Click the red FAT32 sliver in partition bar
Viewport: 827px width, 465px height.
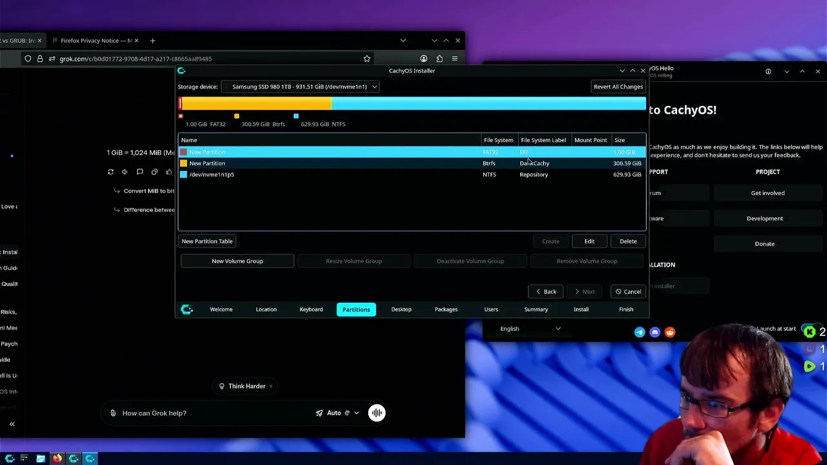point(180,103)
